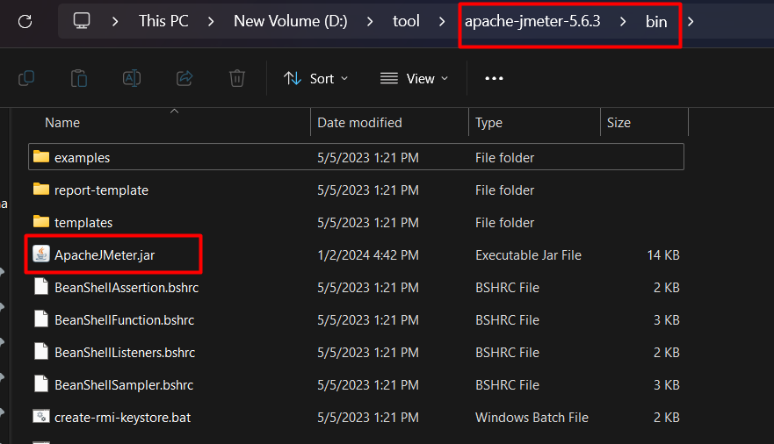
Task: Click the Paste clipboard icon
Action: point(79,78)
